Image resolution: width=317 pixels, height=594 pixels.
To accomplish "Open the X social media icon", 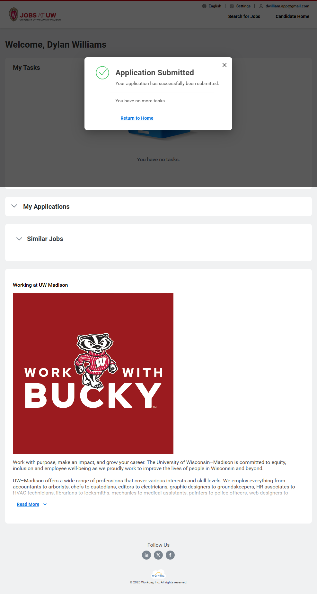I will 158,555.
